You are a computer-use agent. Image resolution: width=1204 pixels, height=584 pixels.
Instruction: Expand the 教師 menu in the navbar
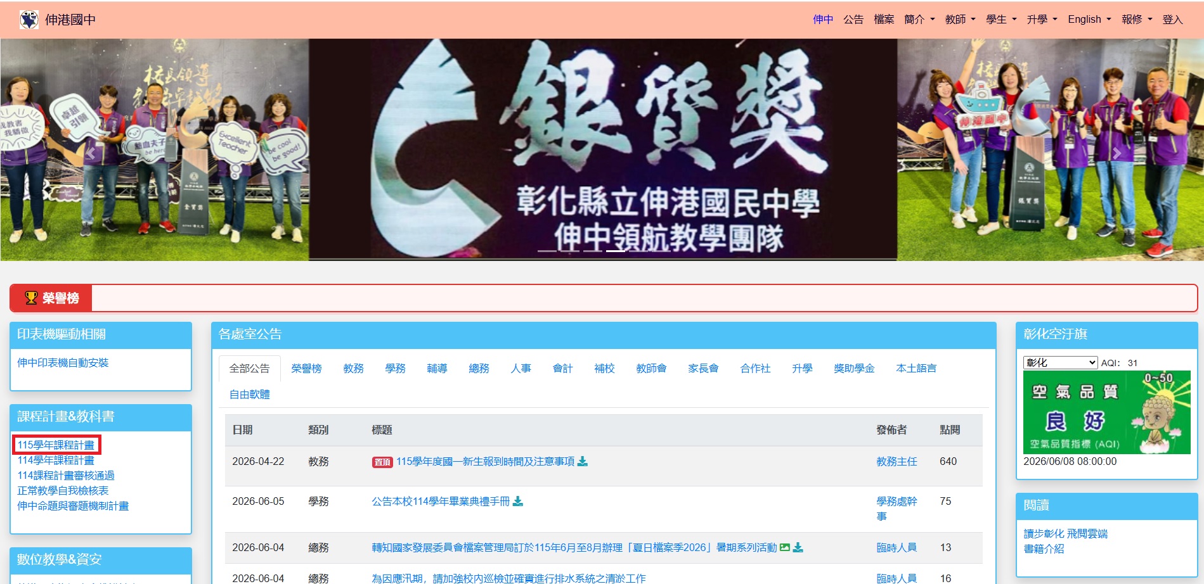coord(960,20)
